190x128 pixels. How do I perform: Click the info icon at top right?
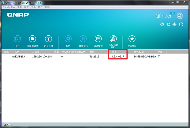point(181,24)
